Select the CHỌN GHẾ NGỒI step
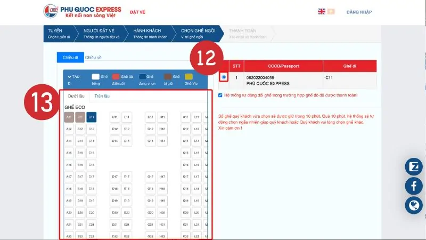The height and width of the screenshot is (240, 426). point(198,34)
